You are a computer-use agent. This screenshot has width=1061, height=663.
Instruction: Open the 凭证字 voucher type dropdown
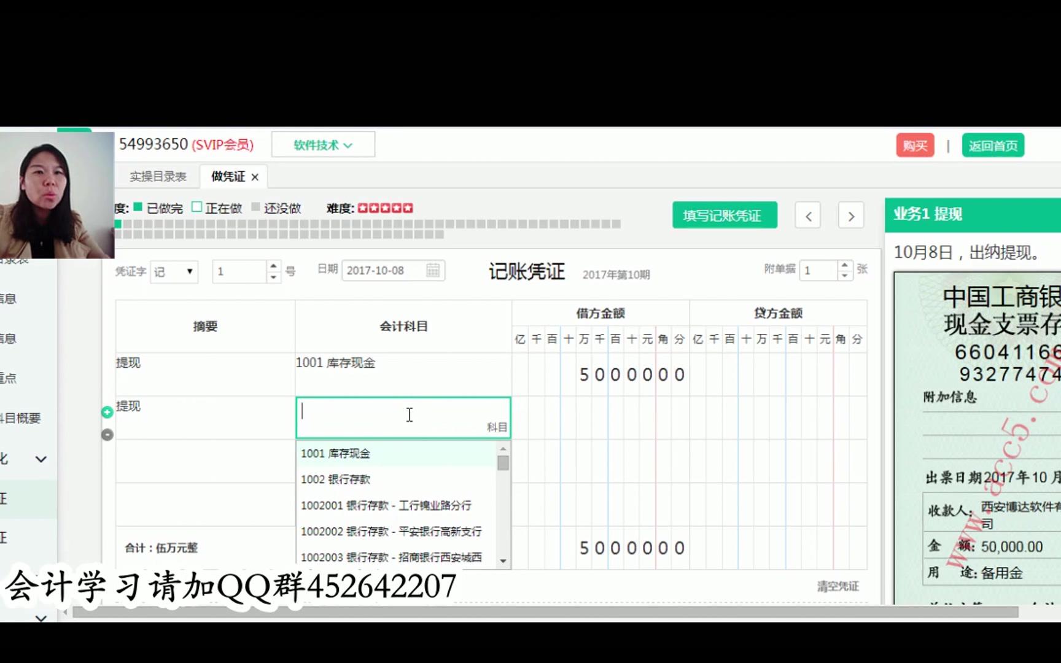click(x=174, y=271)
